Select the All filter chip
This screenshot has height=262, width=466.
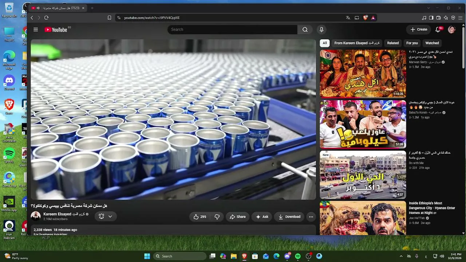coord(325,43)
